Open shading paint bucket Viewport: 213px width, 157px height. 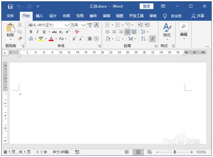point(108,39)
